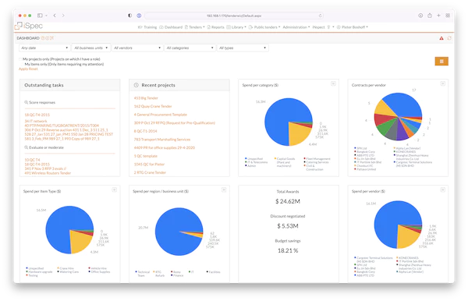This screenshot has height=301, width=468.
Task: Open the 1045 QC for Pieter project
Action: 149,164
